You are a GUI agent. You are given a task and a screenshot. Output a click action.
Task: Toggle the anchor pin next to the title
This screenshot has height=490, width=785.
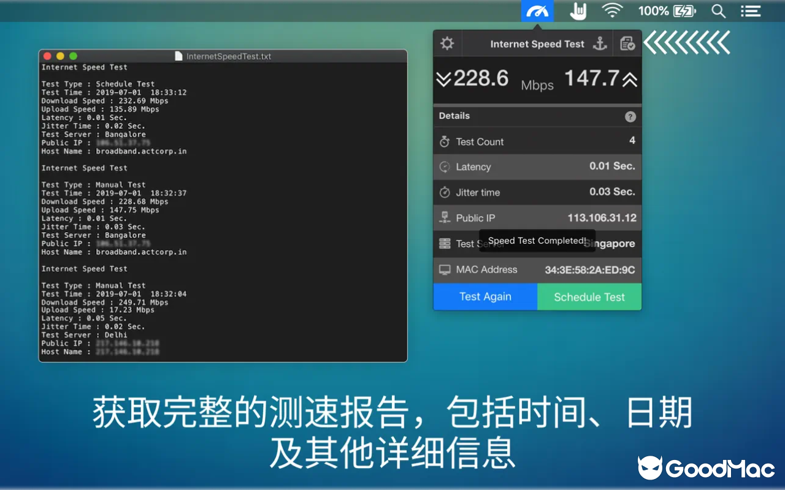click(x=600, y=43)
